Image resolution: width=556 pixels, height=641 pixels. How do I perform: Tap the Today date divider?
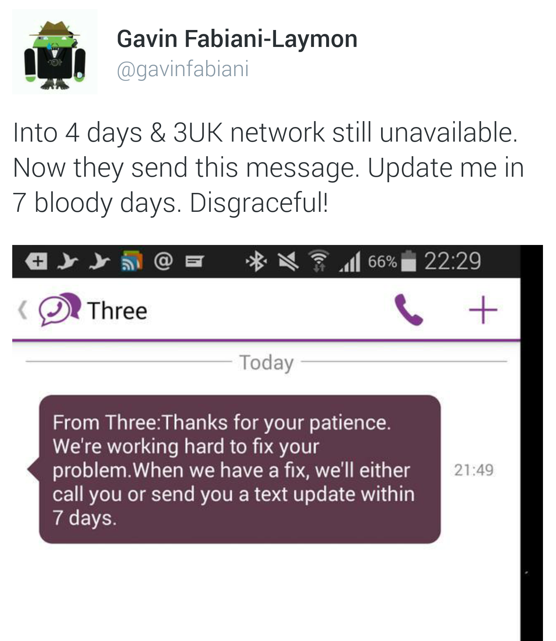point(266,362)
